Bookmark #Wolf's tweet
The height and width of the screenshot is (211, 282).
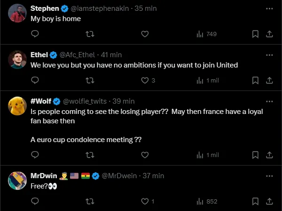pyautogui.click(x=255, y=155)
